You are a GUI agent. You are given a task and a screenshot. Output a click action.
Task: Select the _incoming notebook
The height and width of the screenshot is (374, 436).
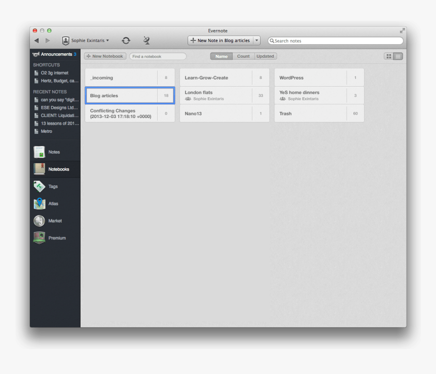(x=130, y=78)
